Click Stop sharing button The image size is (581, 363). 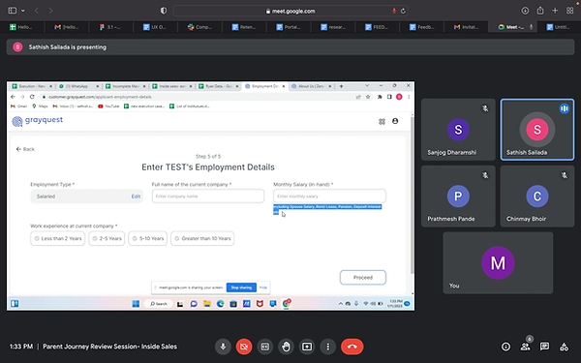click(241, 287)
